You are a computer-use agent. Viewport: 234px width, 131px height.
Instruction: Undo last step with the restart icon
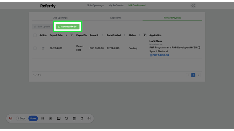[66, 118]
